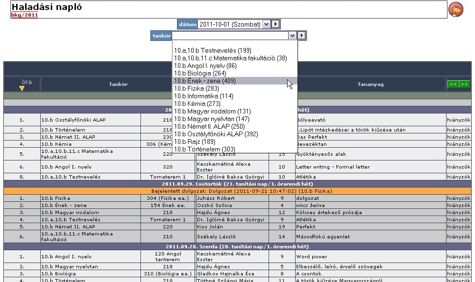Click the Tananyag column header
The height and width of the screenshot is (282, 475).
(371, 85)
